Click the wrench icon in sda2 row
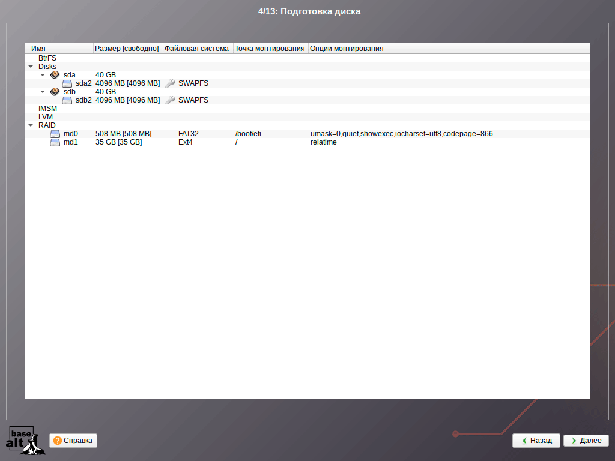 (170, 83)
